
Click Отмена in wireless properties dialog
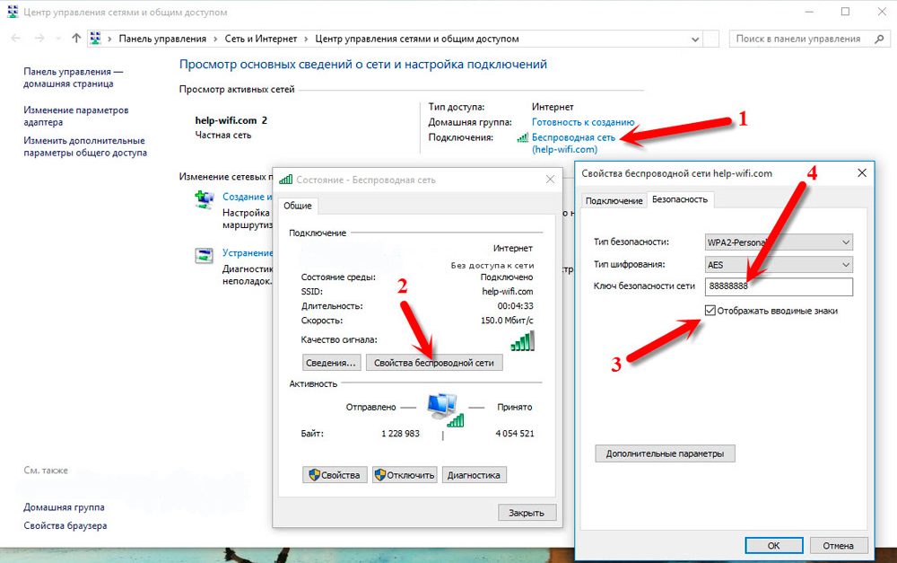coord(838,545)
